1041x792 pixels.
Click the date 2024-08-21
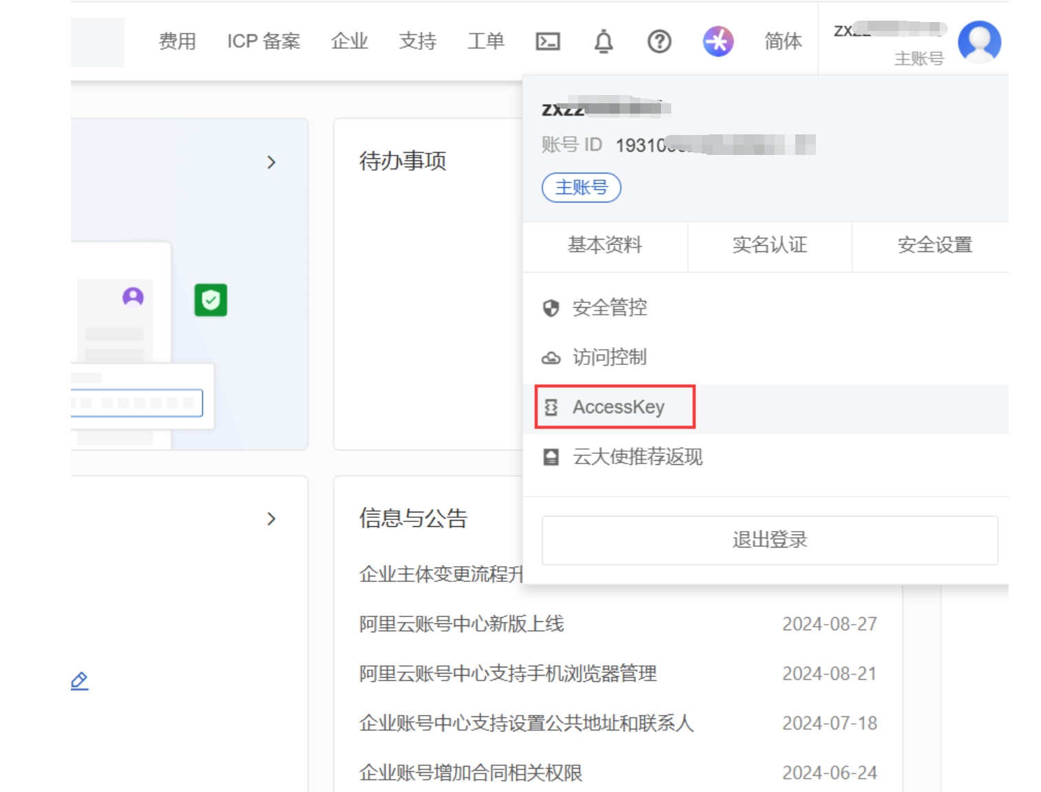(x=830, y=674)
